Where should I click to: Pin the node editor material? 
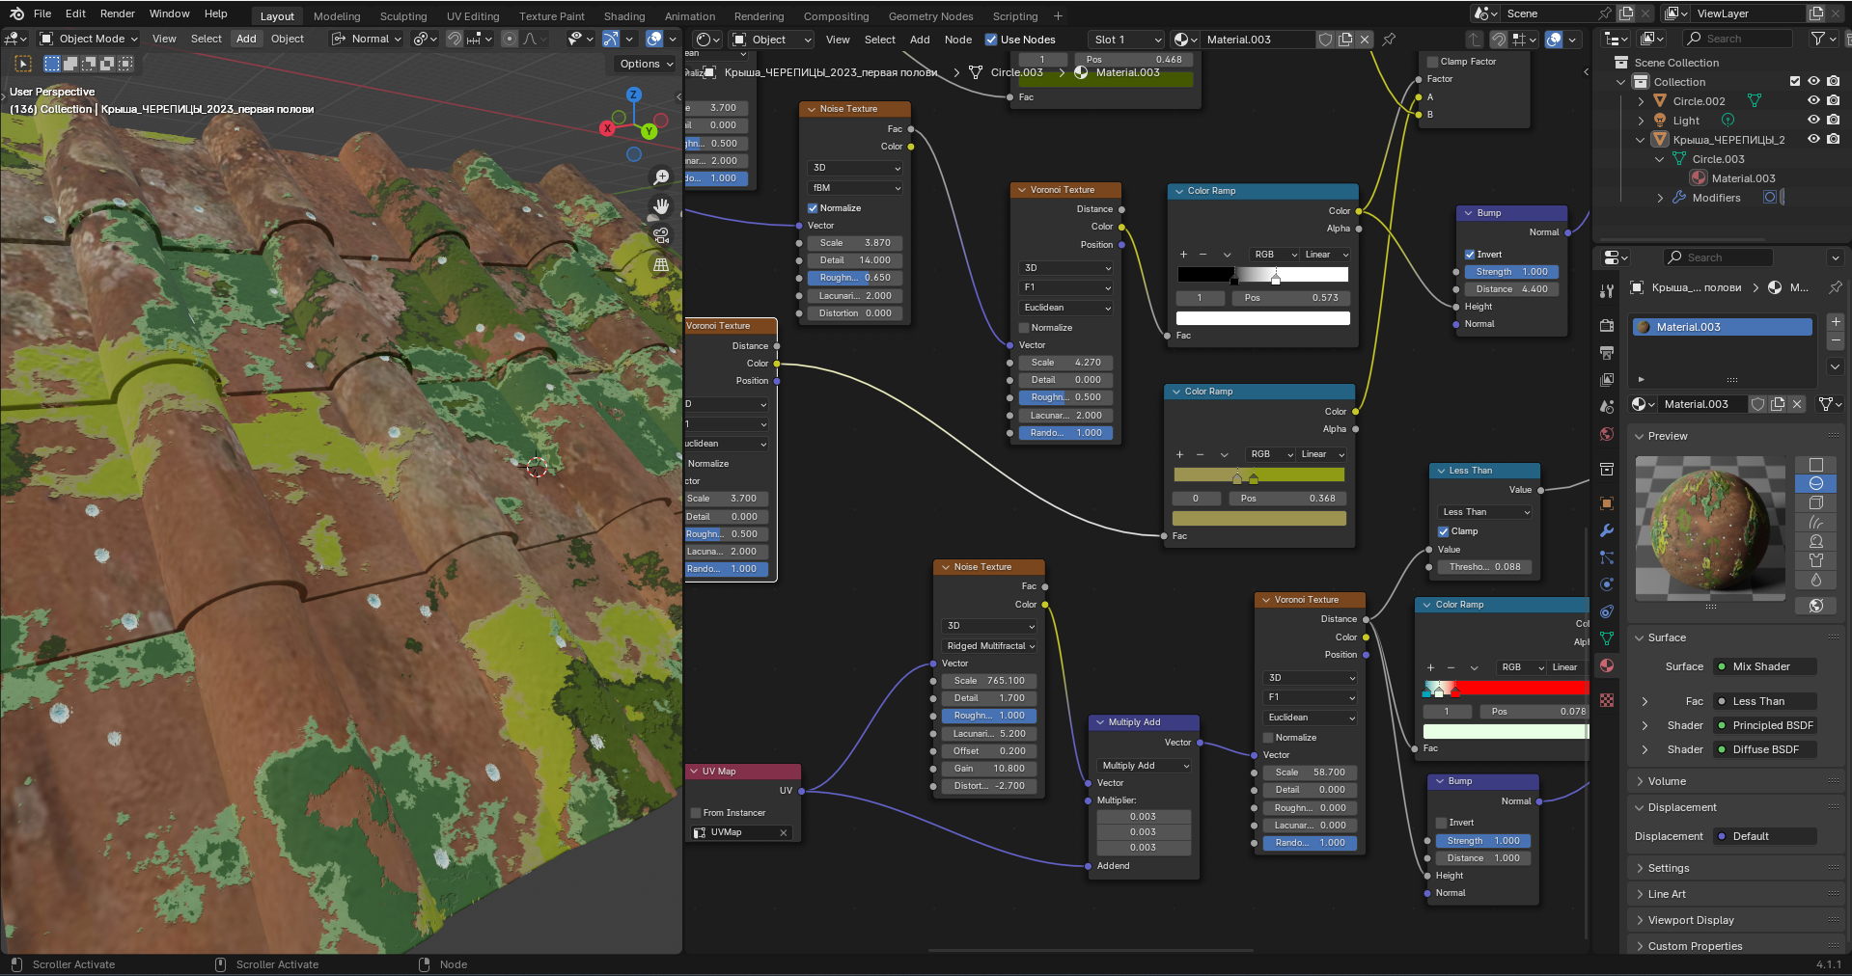click(1389, 40)
